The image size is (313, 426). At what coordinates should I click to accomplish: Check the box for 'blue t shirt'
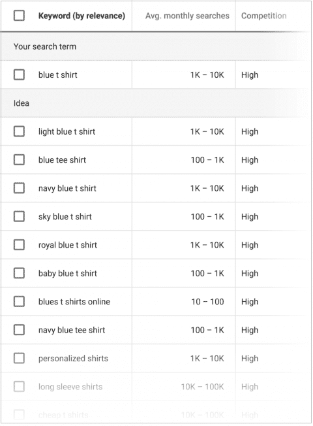click(x=19, y=74)
